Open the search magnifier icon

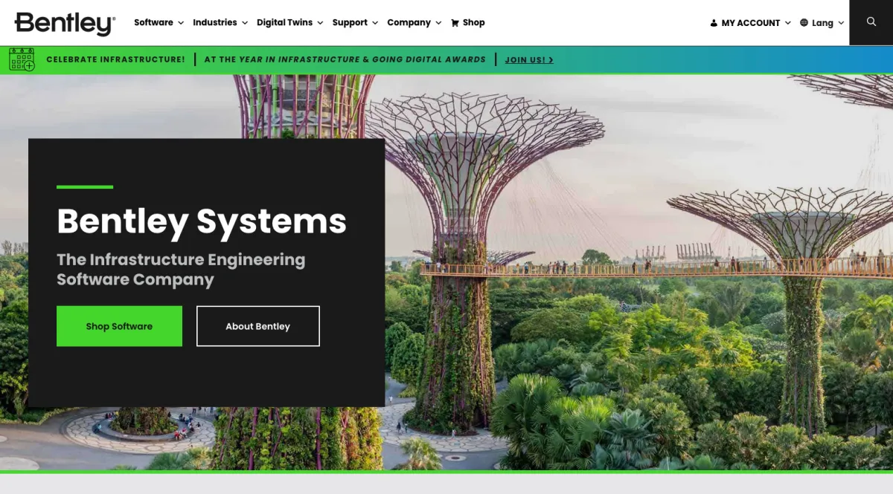click(x=871, y=22)
